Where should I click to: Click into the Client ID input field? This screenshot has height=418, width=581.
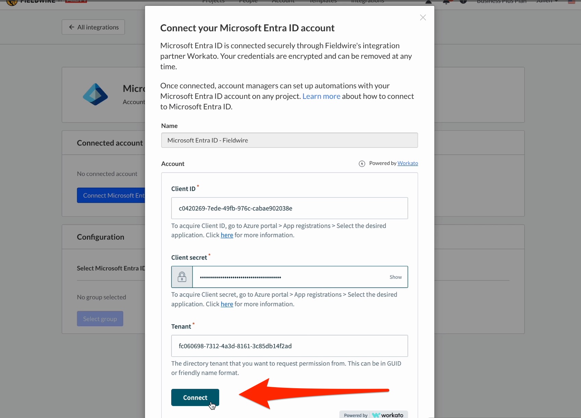289,208
